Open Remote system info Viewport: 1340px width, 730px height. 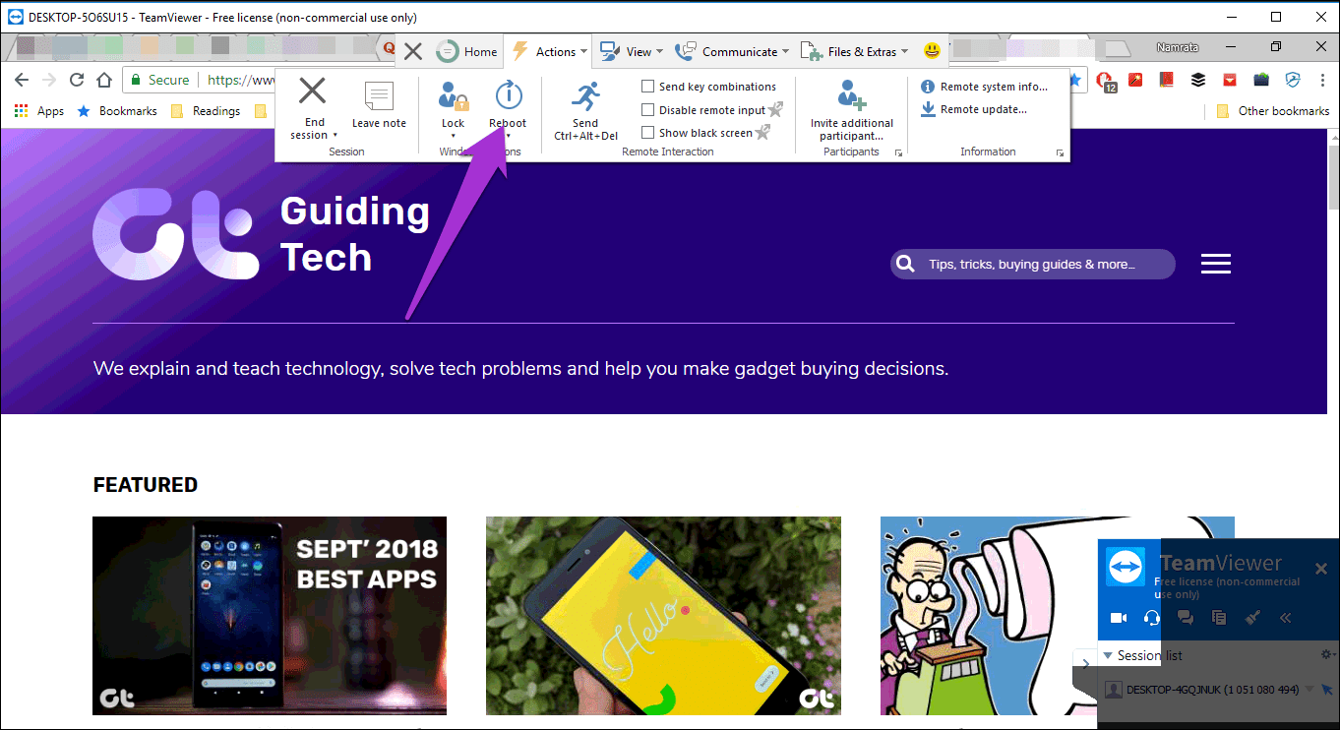[984, 87]
